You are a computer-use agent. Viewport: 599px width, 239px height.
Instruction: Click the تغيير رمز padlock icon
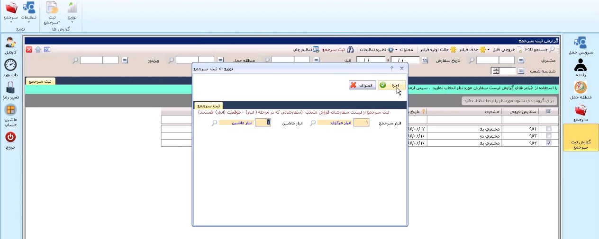10,88
